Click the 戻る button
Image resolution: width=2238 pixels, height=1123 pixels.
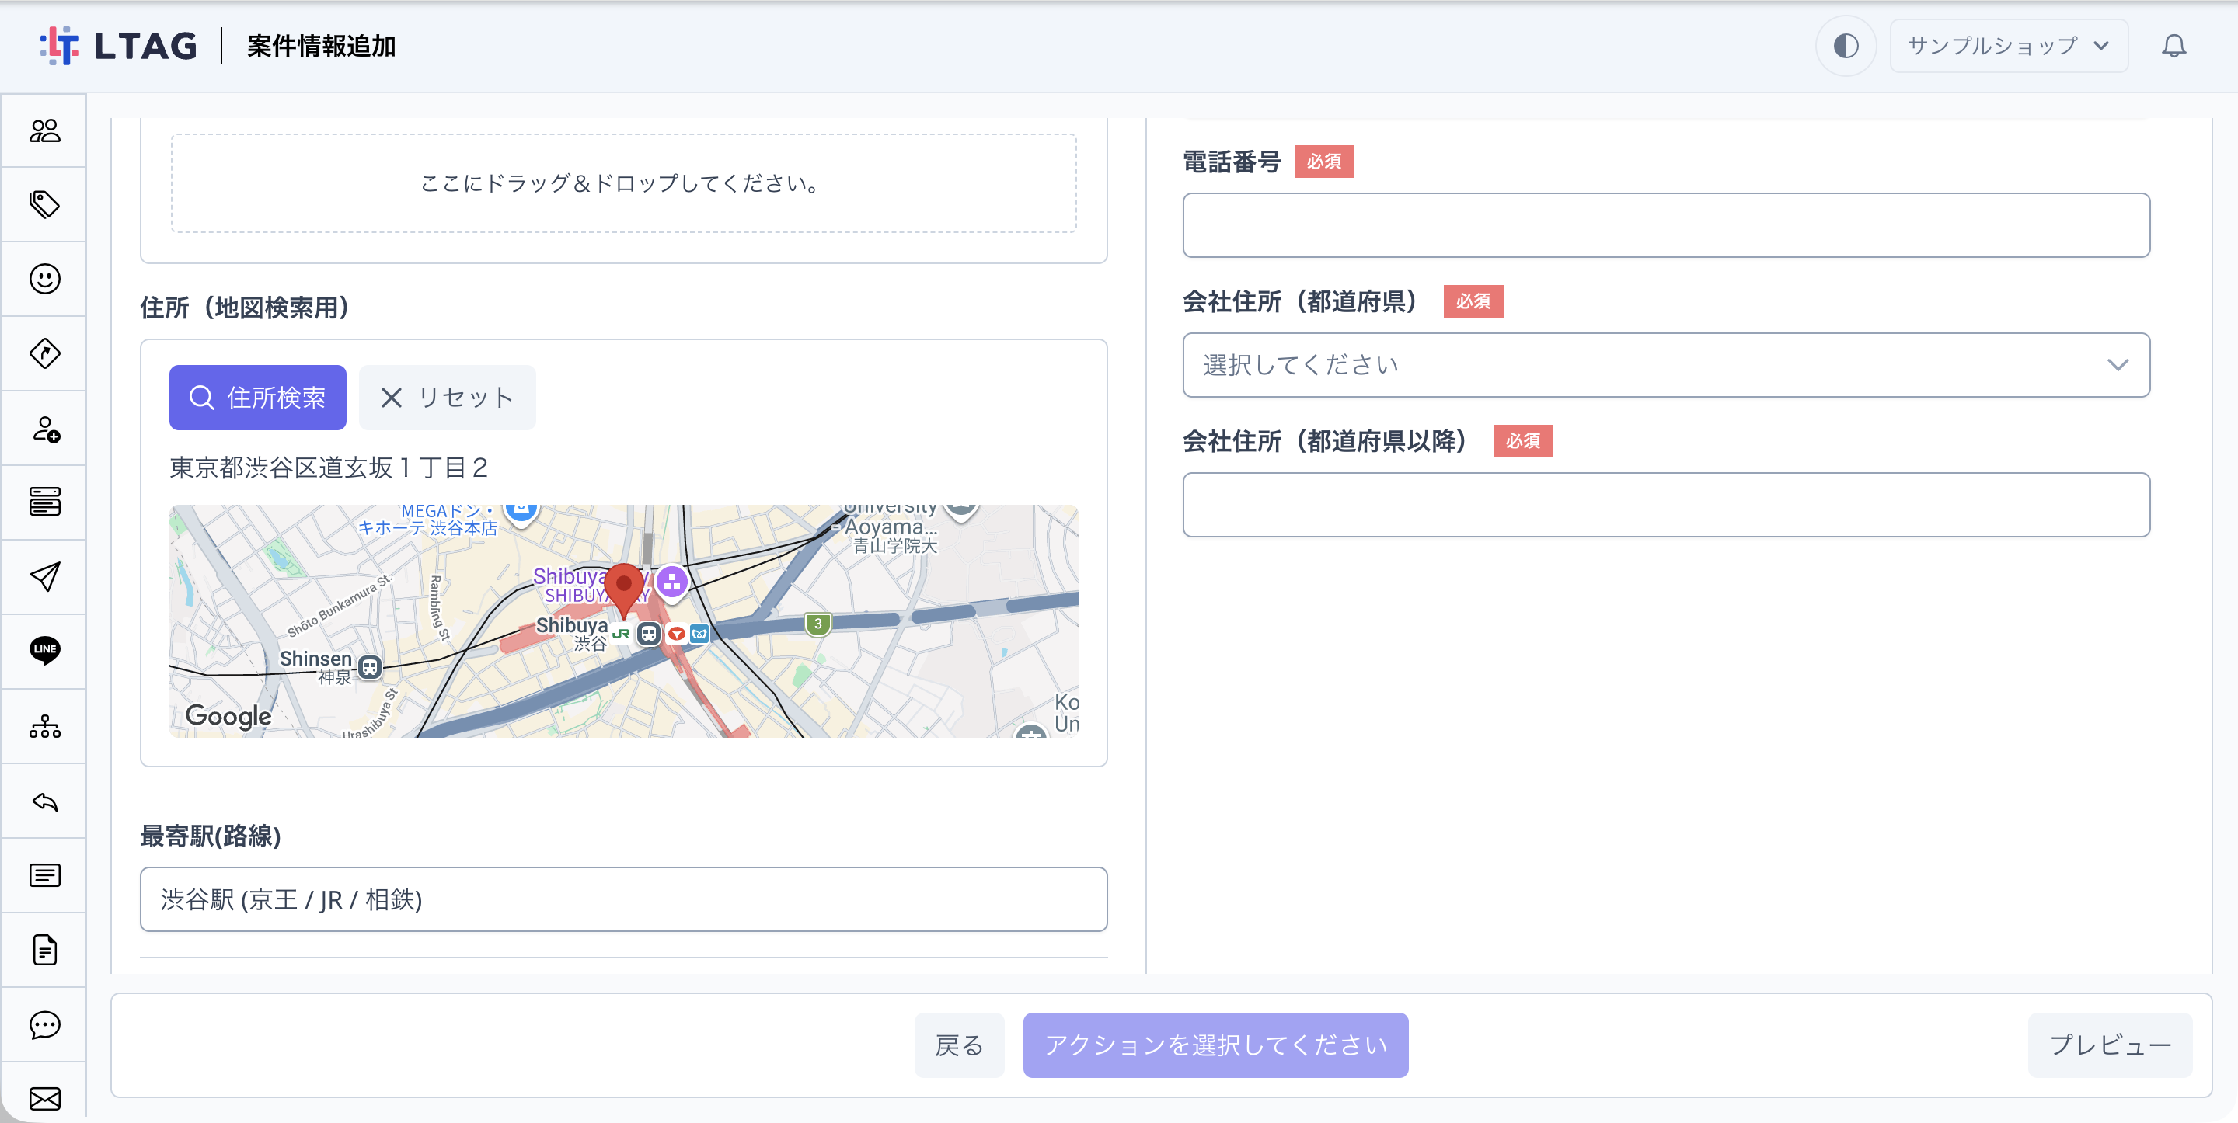pyautogui.click(x=959, y=1045)
